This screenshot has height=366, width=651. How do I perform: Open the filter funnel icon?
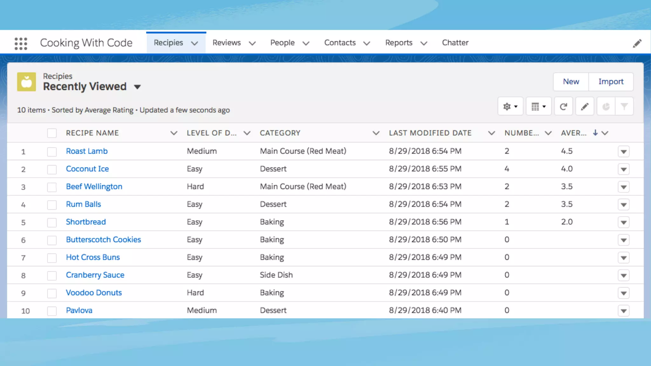click(x=624, y=106)
